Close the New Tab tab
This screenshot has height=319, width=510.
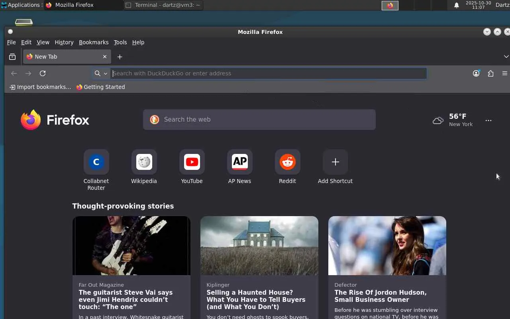click(105, 57)
